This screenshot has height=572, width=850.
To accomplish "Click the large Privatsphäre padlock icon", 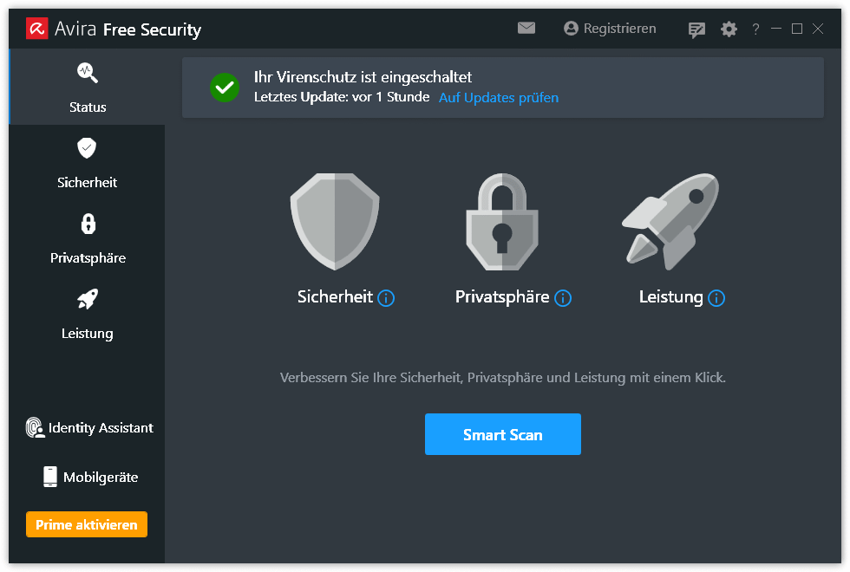I will [x=502, y=222].
